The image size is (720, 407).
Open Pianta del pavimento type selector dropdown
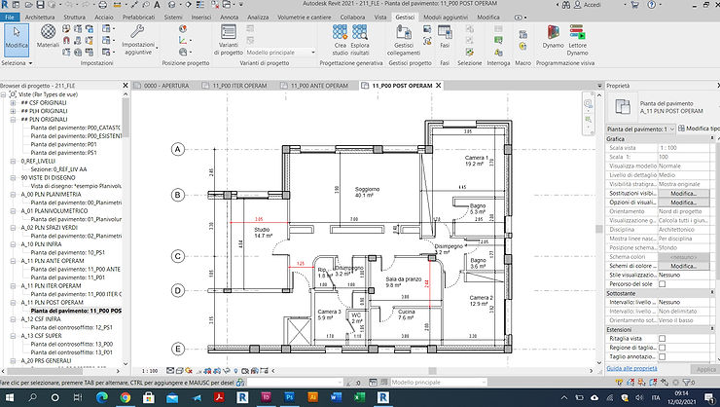pos(640,129)
